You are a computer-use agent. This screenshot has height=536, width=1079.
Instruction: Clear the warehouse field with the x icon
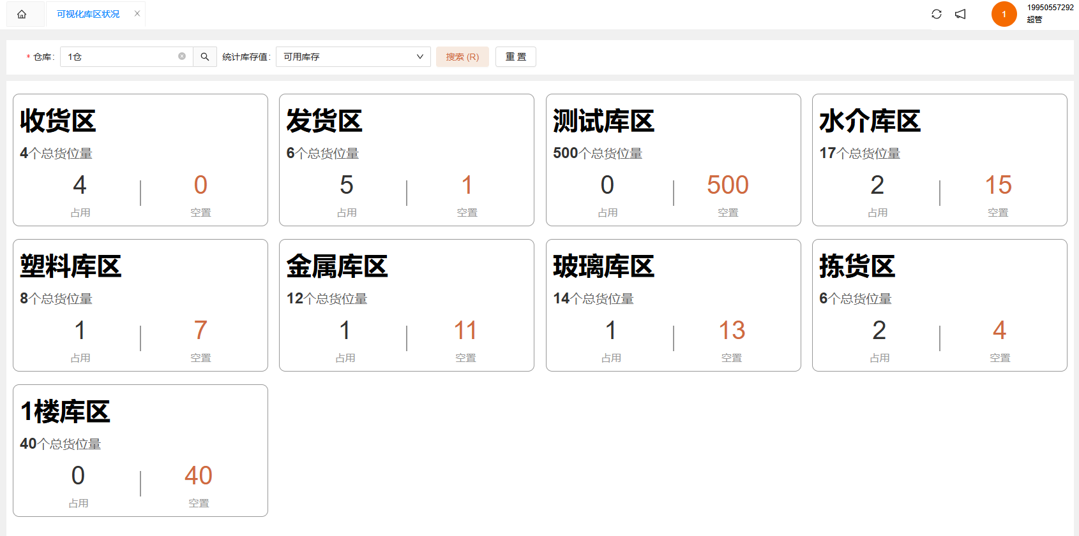coord(182,56)
